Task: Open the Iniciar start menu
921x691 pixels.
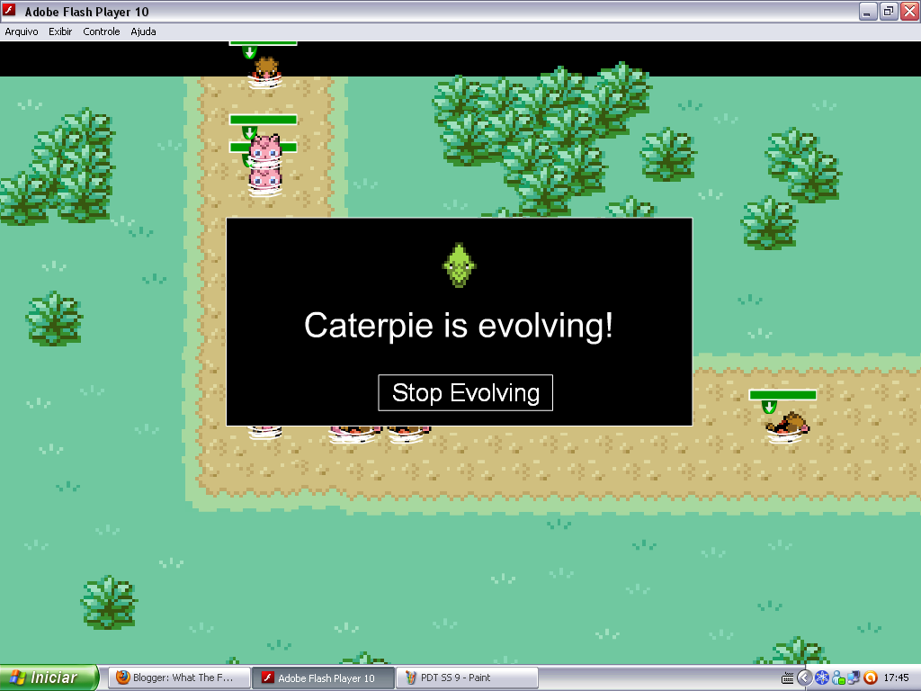Action: coord(49,678)
